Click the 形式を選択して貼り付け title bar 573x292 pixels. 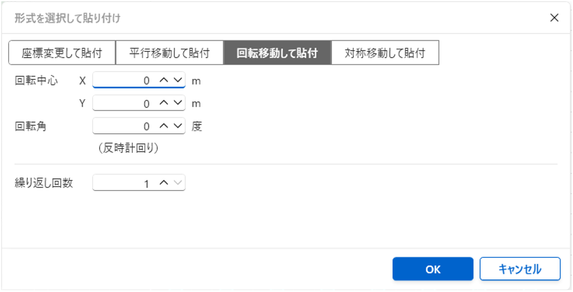[x=253, y=18]
